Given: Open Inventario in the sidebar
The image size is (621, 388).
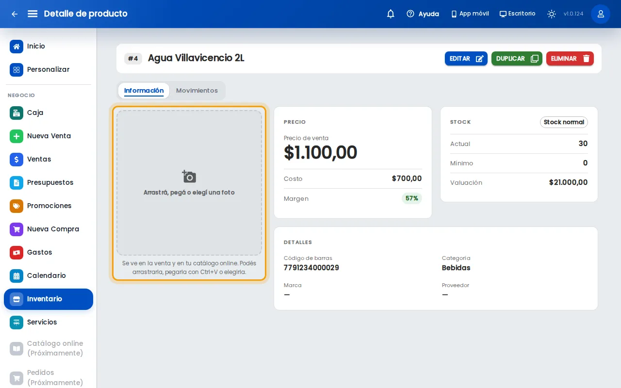Looking at the screenshot, I should (x=49, y=299).
